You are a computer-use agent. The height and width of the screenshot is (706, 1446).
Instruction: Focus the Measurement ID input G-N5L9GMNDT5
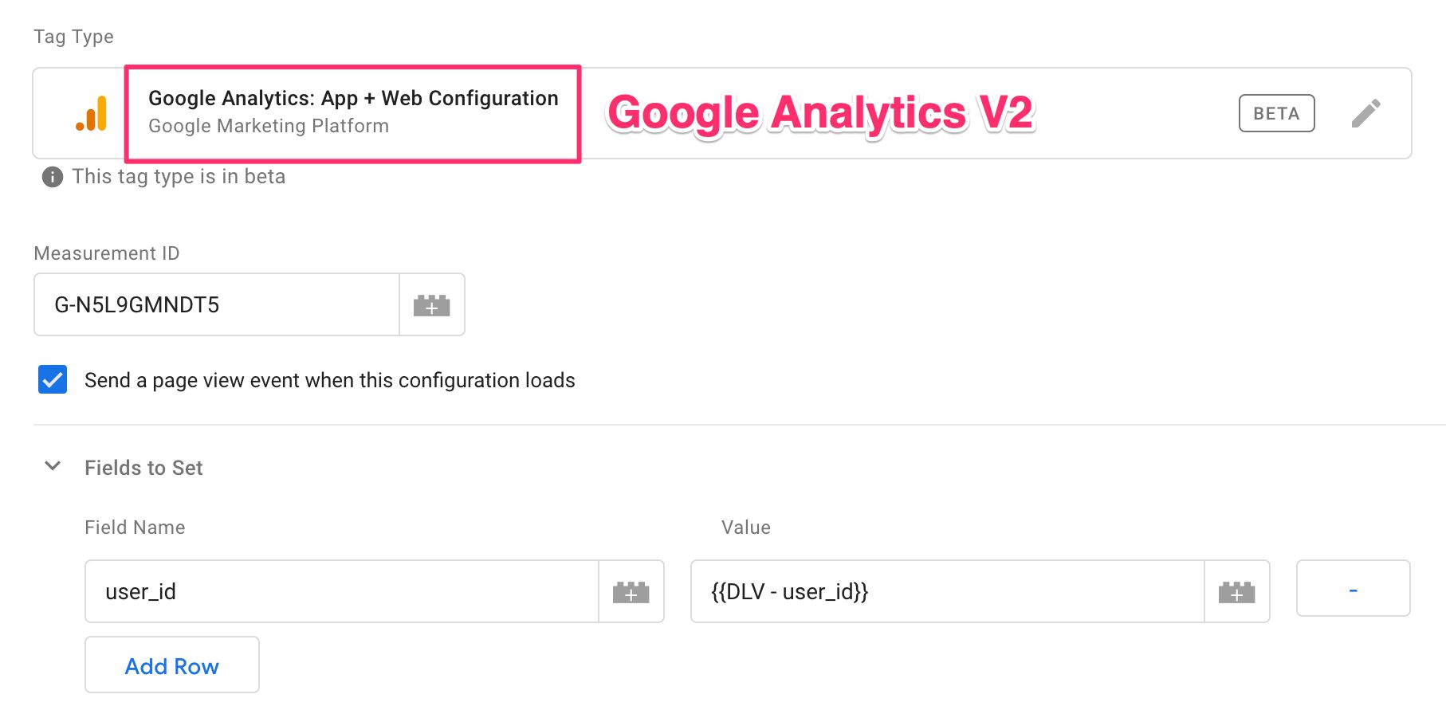tap(217, 304)
